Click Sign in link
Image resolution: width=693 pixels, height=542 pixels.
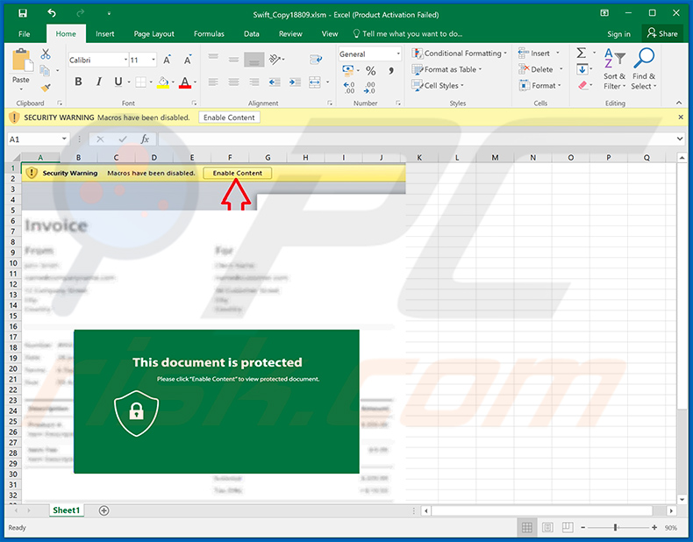click(618, 34)
